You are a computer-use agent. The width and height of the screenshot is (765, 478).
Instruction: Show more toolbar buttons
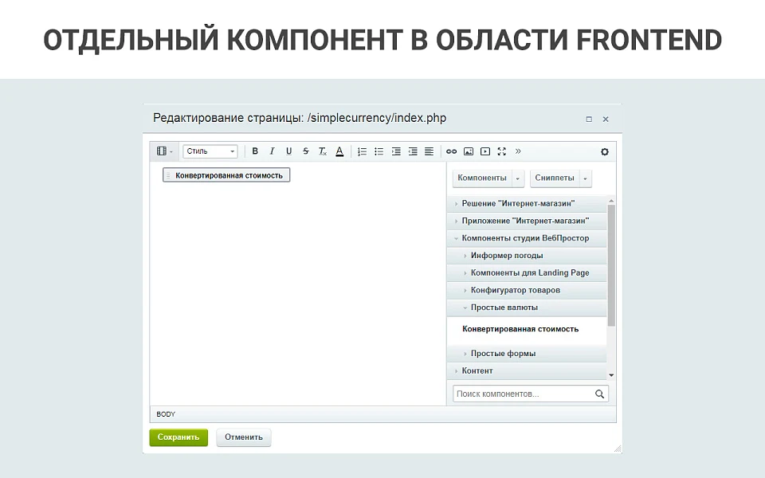pyautogui.click(x=518, y=151)
